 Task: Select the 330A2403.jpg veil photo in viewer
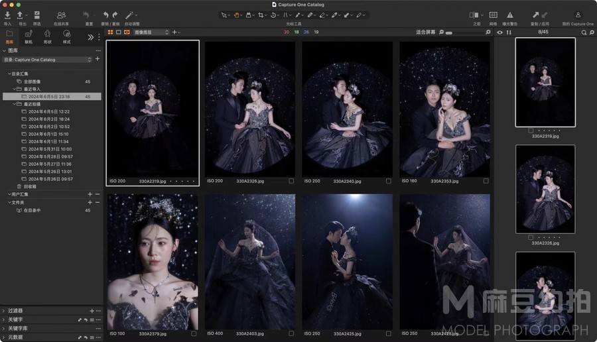tap(250, 262)
